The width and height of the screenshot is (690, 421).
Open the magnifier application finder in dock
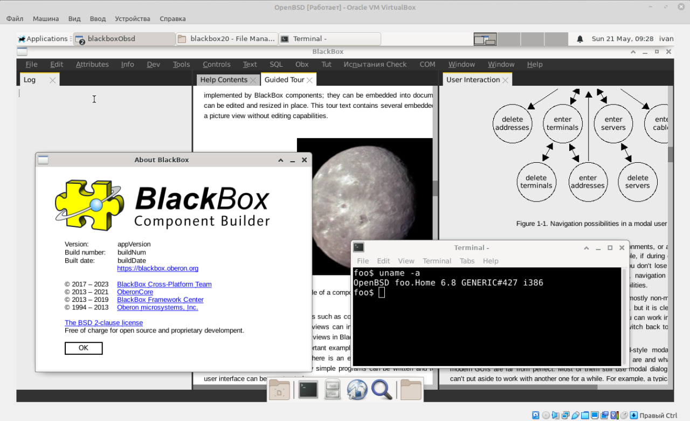pos(382,390)
